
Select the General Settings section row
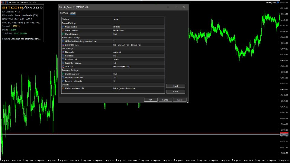coord(113,23)
